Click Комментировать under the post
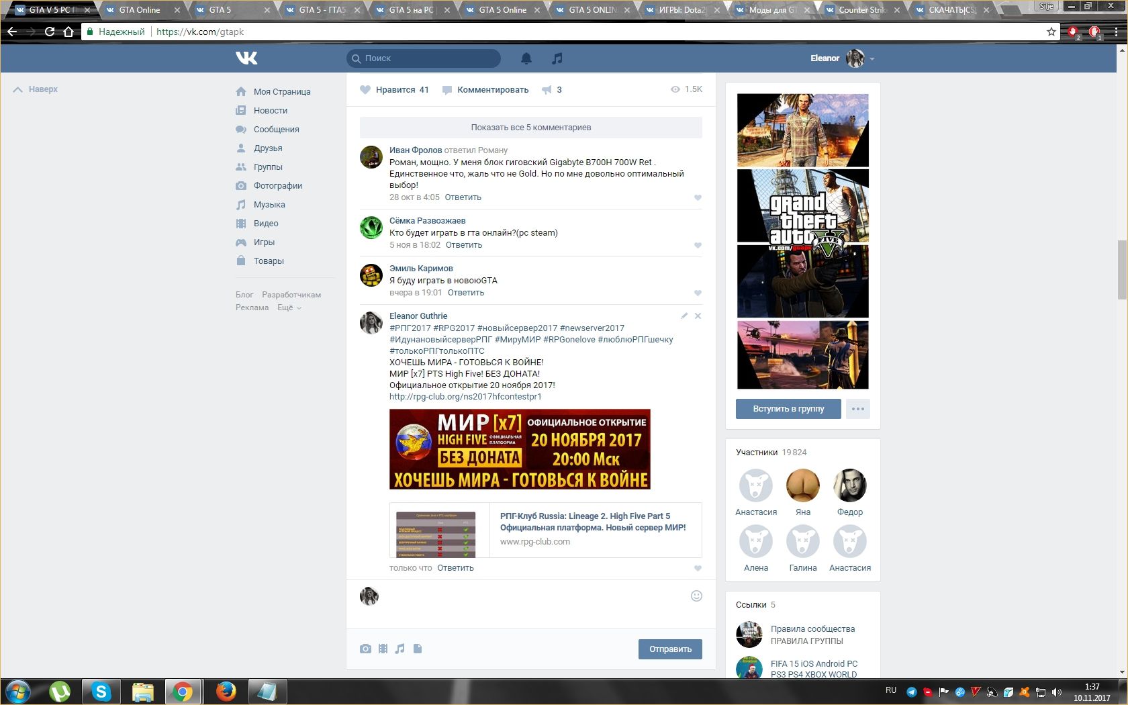Viewport: 1128px width, 705px height. 485,89
